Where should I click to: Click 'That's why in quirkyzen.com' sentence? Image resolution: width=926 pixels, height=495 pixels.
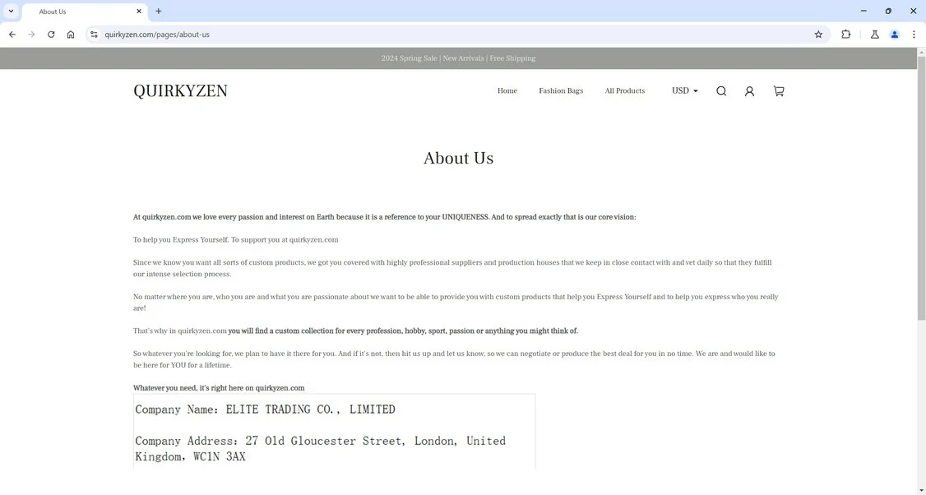click(355, 331)
